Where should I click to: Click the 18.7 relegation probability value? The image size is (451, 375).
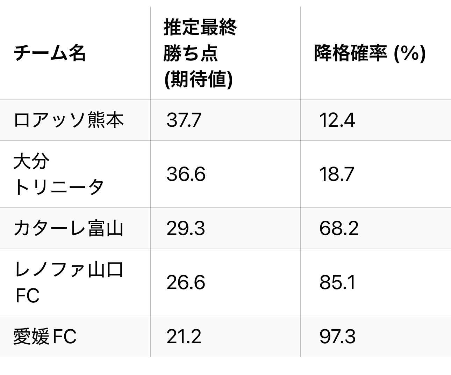click(337, 174)
